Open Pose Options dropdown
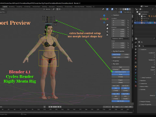Image resolution: width=156 pixels, height=117 pixels. (x=128, y=12)
